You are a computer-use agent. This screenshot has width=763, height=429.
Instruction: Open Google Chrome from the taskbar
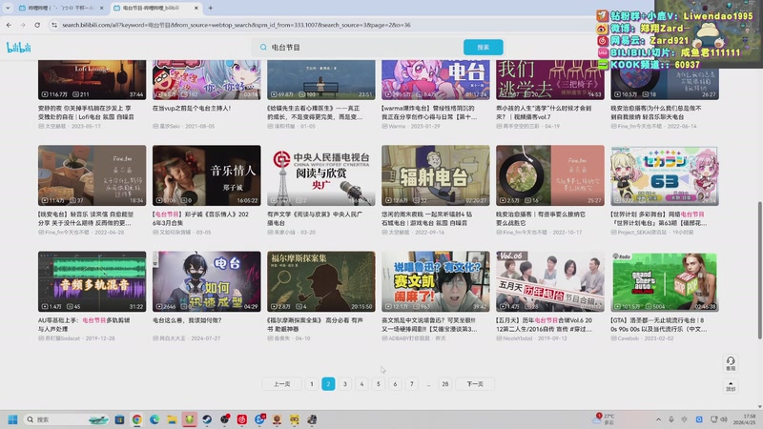click(x=136, y=419)
